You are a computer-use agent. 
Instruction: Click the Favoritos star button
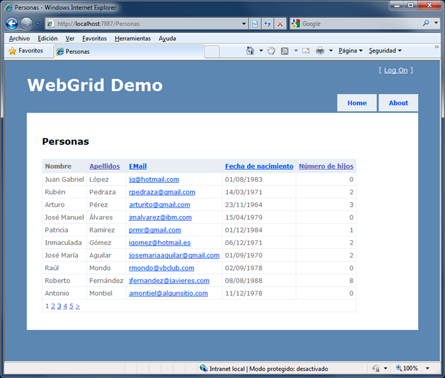pos(26,51)
